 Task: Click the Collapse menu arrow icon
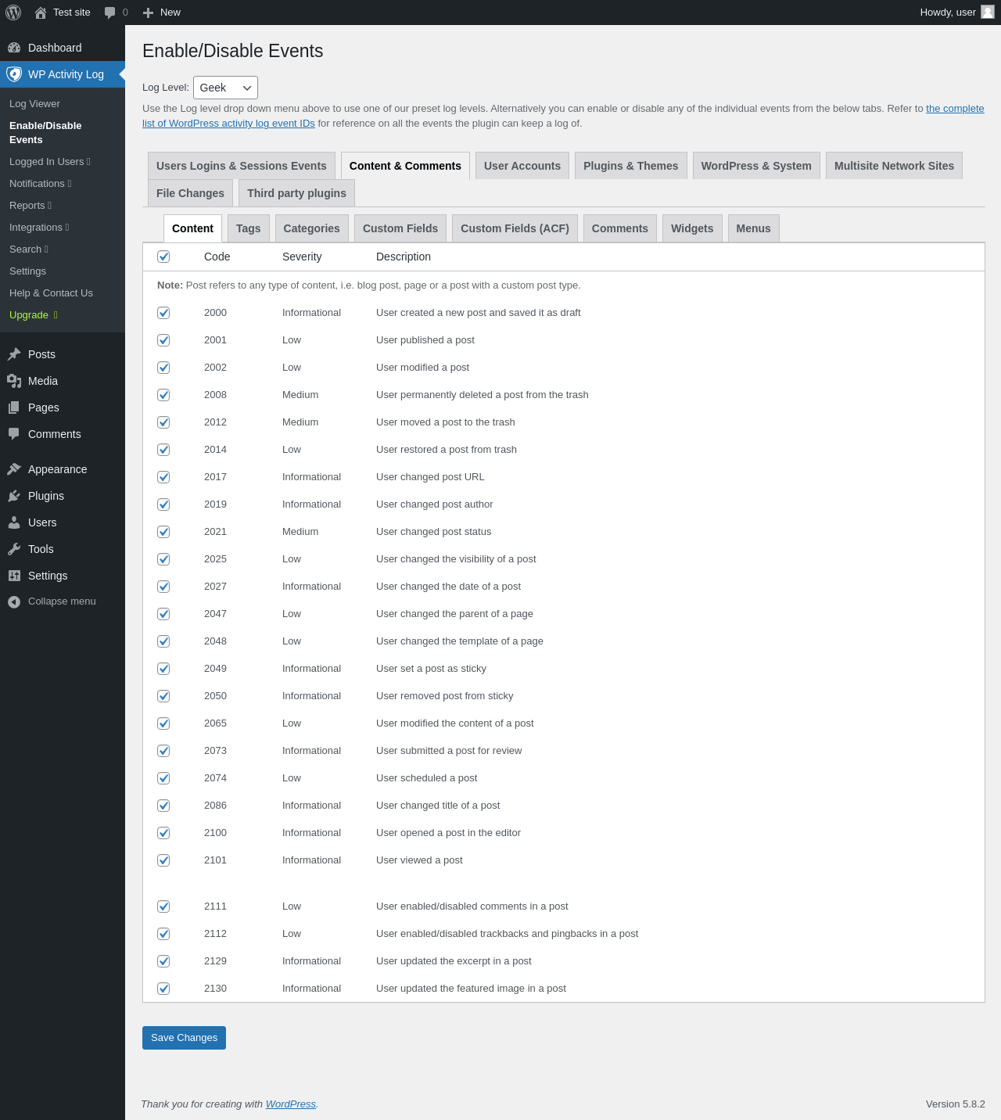click(x=14, y=601)
